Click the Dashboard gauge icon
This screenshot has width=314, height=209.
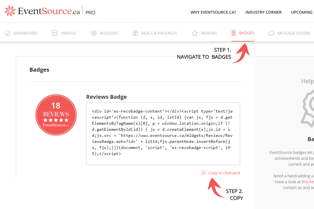(7, 33)
